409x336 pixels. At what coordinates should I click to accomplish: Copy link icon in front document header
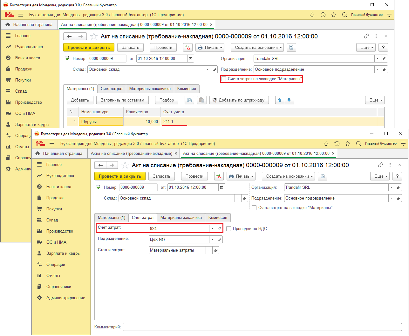[x=380, y=165]
